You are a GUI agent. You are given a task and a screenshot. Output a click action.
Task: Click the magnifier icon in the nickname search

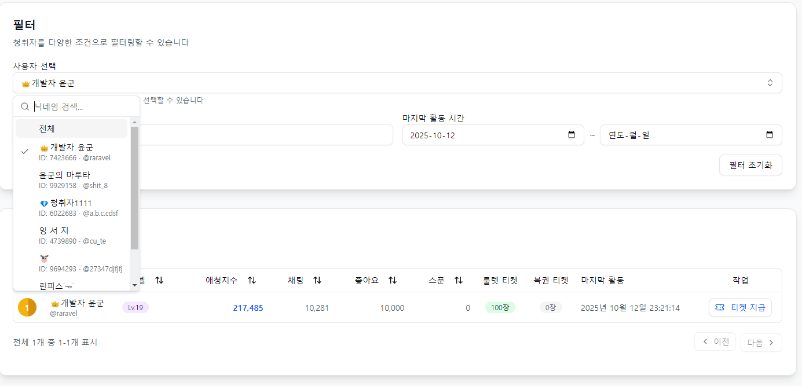coord(25,106)
